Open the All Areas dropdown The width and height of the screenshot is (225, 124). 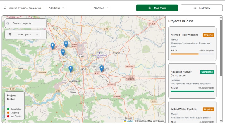pyautogui.click(x=101, y=8)
